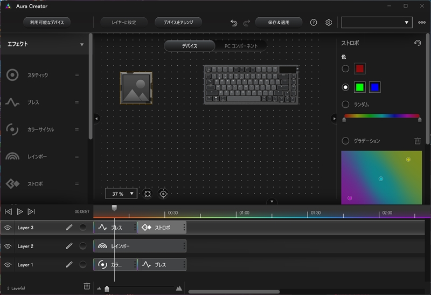The width and height of the screenshot is (431, 295).
Task: Click the timeline playhead marker
Action: [x=114, y=208]
